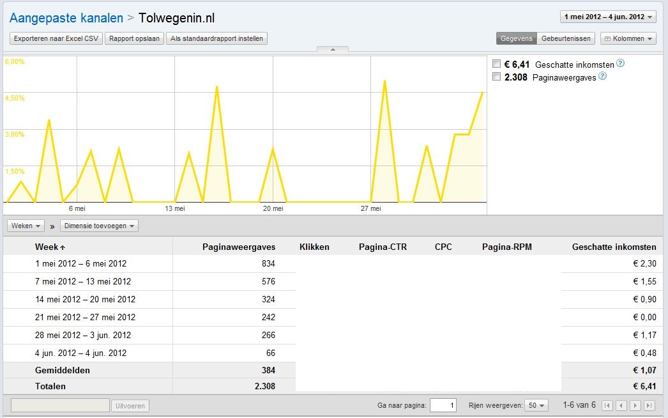Image resolution: width=668 pixels, height=418 pixels.
Task: Click the Tolwegenin.nl report title
Action: click(176, 18)
